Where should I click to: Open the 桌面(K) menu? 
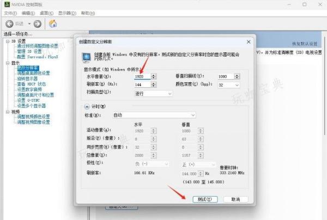(46, 13)
